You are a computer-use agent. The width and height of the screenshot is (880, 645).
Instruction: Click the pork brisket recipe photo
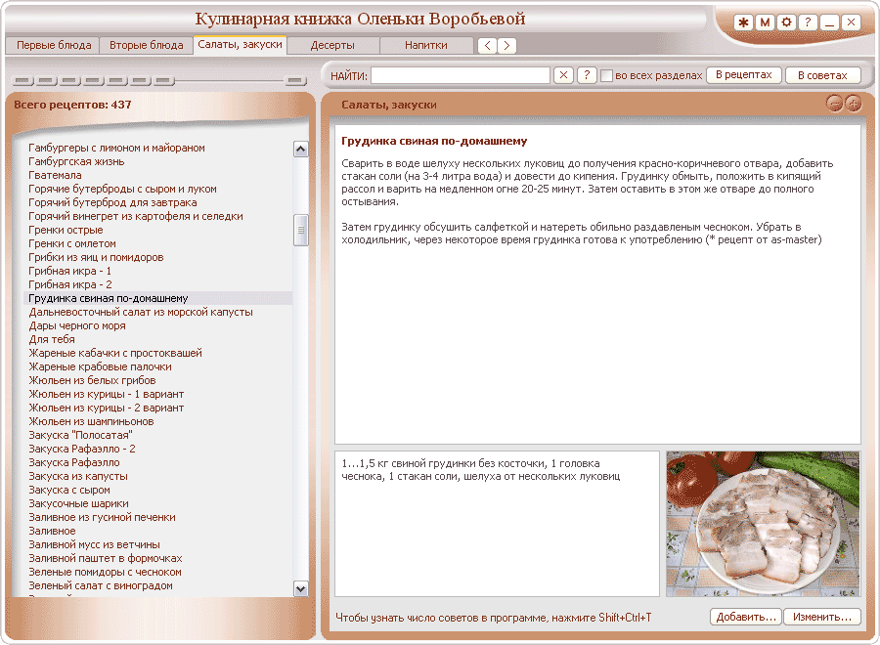click(763, 524)
